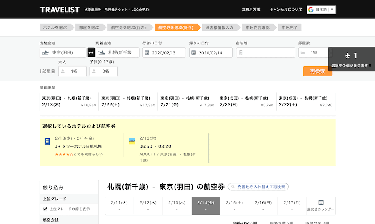The image size is (375, 224).
Task: Click selected flight 06:50 - 08:20 time
Action: click(x=155, y=146)
